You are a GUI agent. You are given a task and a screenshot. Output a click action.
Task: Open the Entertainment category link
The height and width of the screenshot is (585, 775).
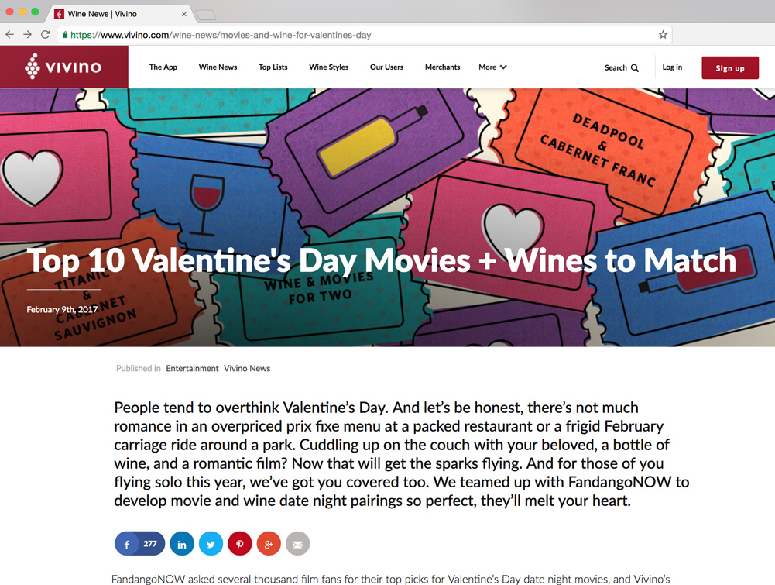[x=192, y=368]
